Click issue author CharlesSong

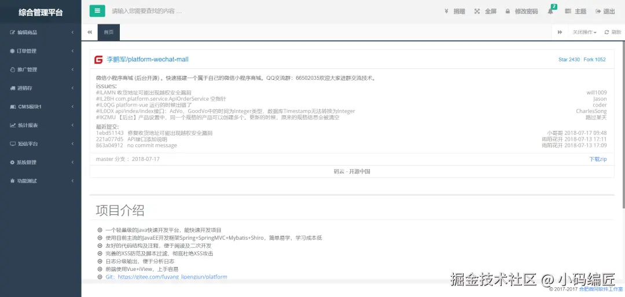tap(591, 111)
